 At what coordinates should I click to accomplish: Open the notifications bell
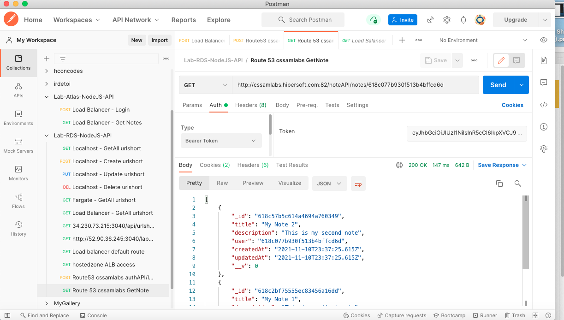463,20
